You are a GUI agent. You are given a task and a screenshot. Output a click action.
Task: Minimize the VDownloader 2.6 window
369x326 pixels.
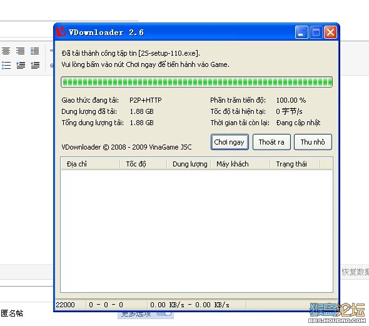tap(301, 32)
